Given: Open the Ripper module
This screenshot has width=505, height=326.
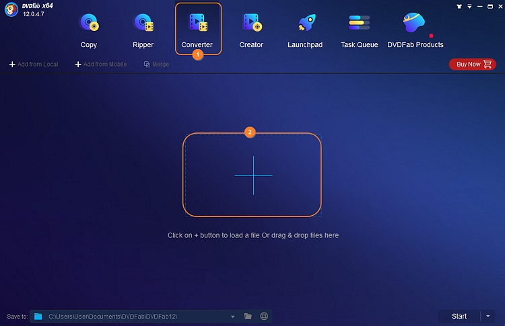Looking at the screenshot, I should point(143,30).
